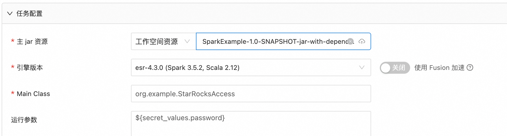The height and width of the screenshot is (136, 507).
Task: Open the esr-4.3.0 engine version dropdown
Action: [251, 67]
